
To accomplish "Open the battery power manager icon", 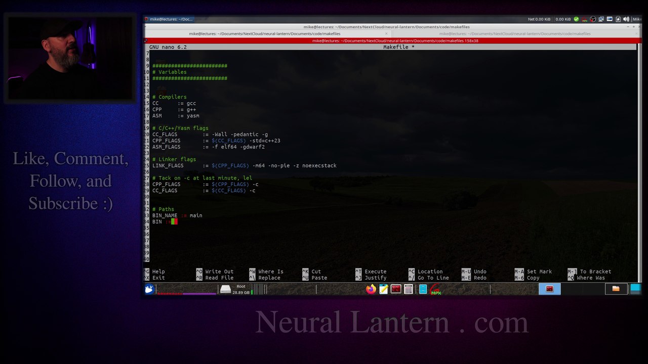I will click(x=618, y=19).
